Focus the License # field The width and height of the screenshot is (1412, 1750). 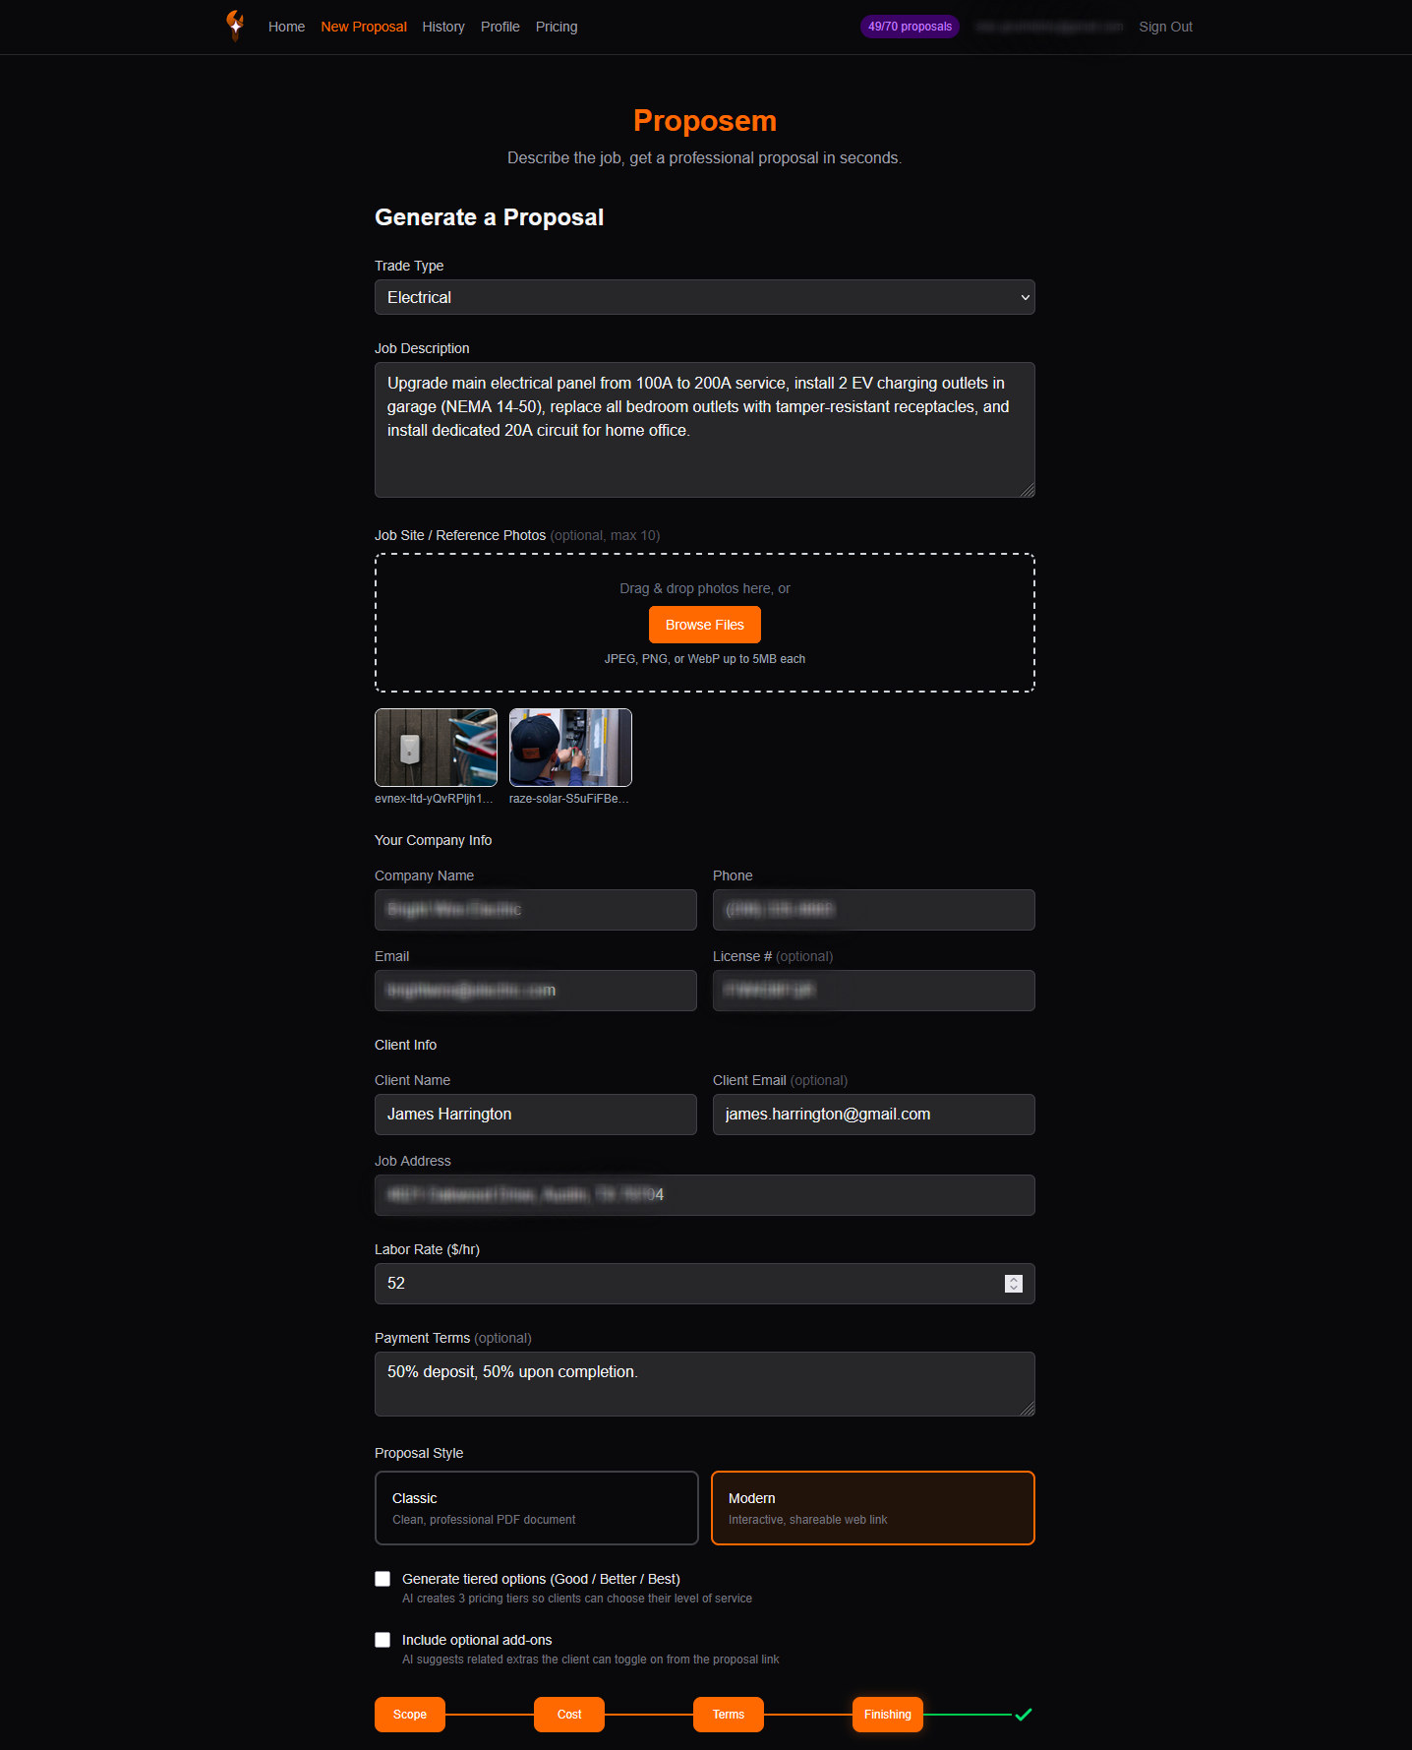(874, 991)
